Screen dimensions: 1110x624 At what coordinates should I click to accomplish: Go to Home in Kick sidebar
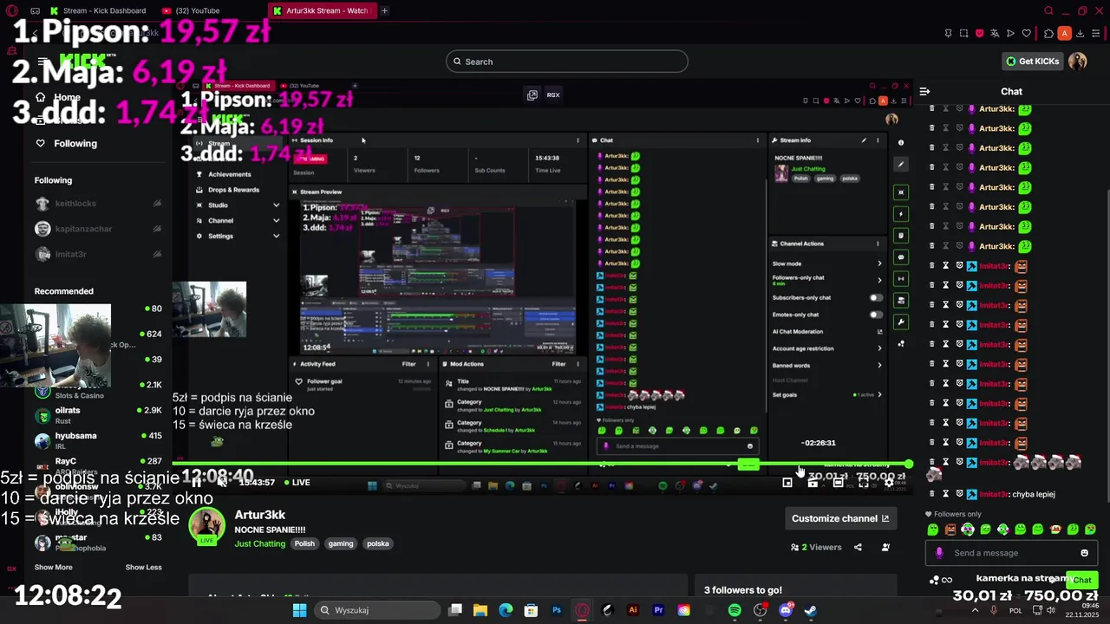coord(58,97)
